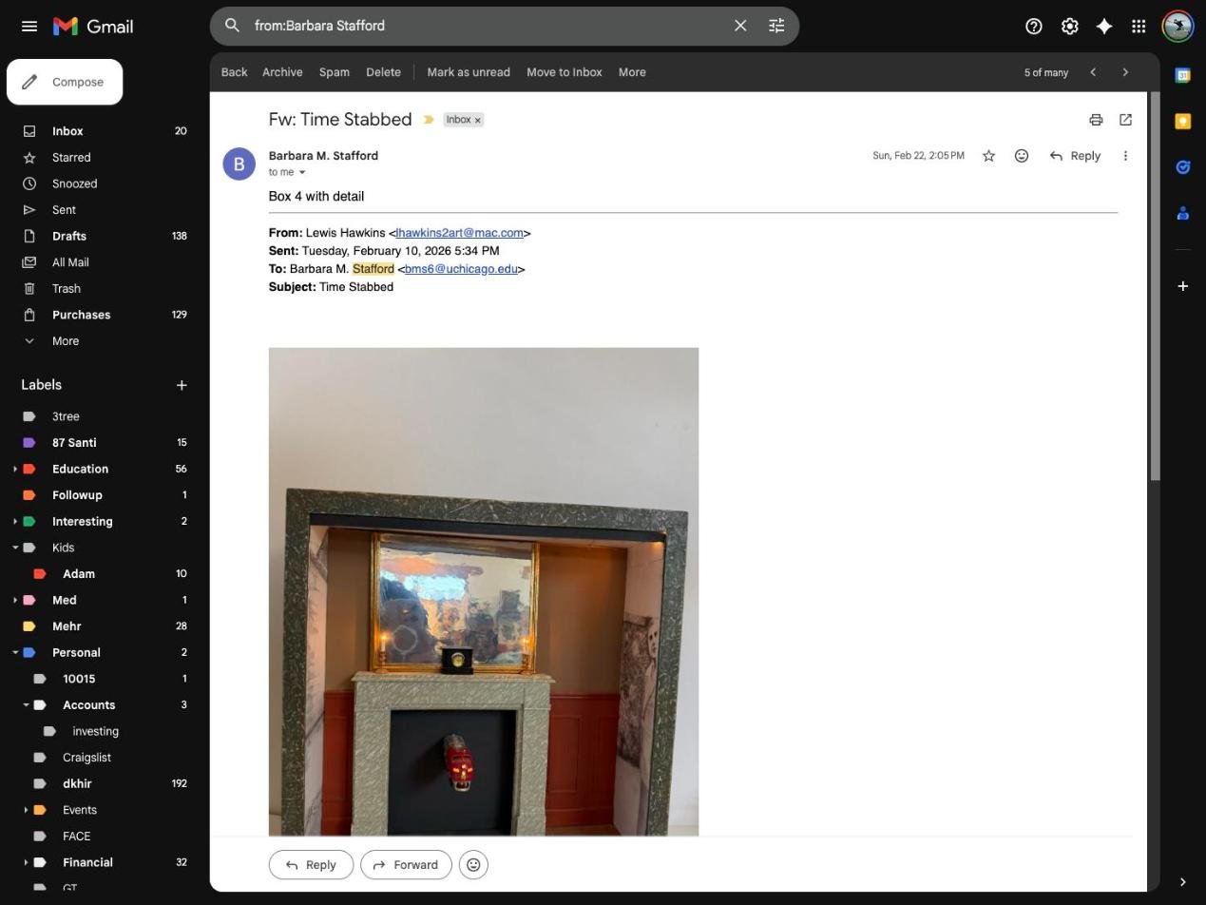Expand the Interesting label
Image resolution: width=1206 pixels, height=905 pixels.
(15, 522)
